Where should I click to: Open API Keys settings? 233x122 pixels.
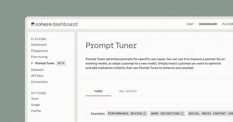point(37,76)
